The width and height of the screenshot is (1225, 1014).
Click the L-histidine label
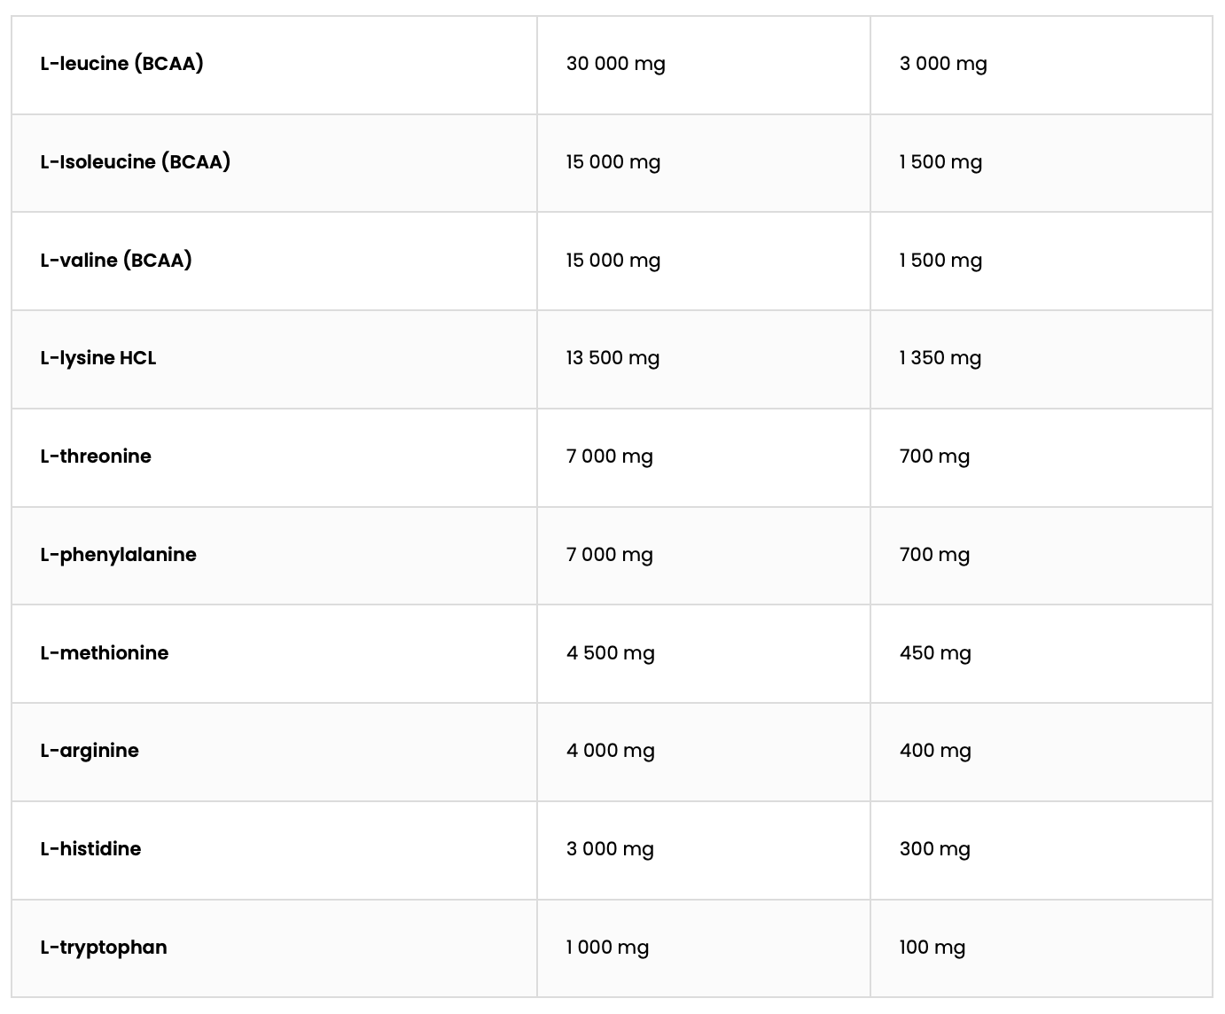(90, 849)
